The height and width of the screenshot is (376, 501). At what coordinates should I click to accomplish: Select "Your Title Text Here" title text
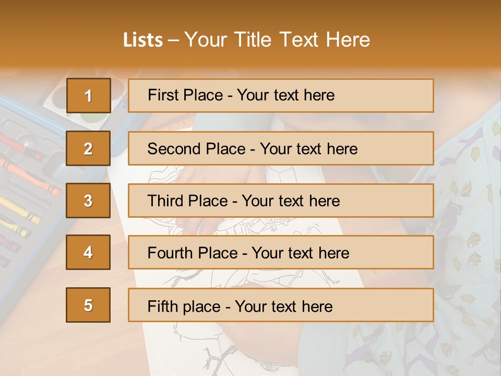pos(277,40)
